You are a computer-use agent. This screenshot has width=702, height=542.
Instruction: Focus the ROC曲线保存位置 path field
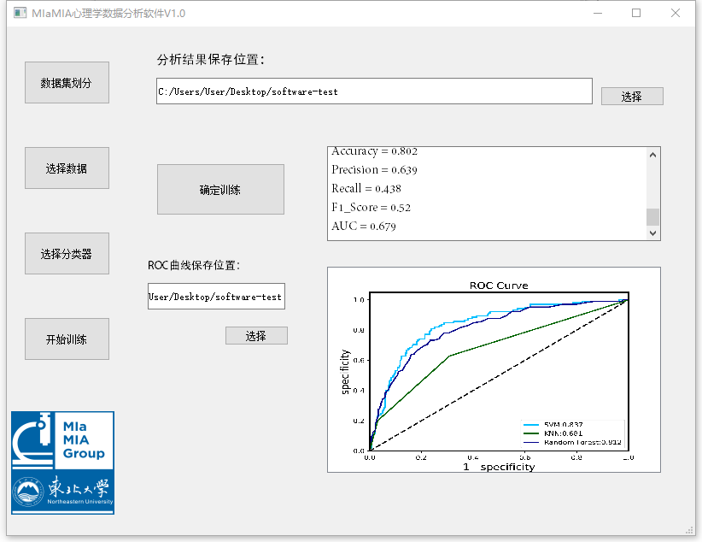point(216,297)
